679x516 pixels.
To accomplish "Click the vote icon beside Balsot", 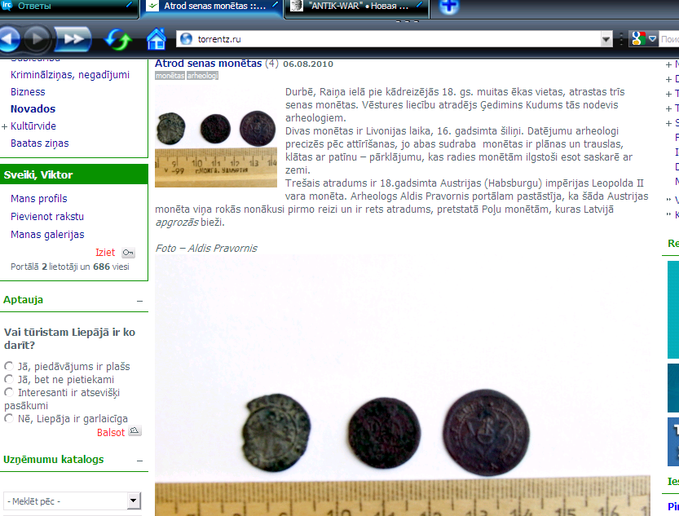I will pos(135,431).
